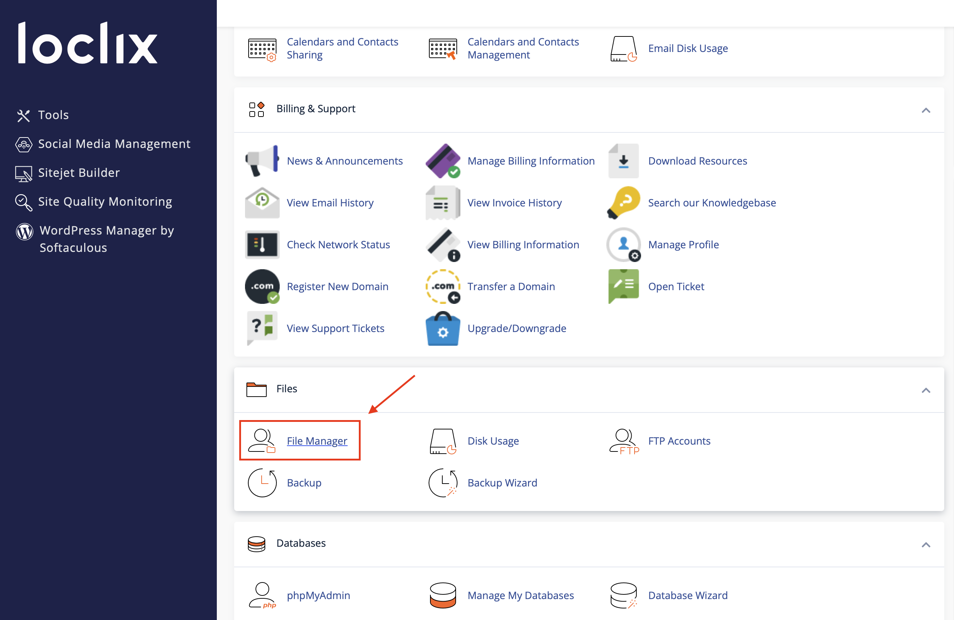Open the File Manager link
This screenshot has width=954, height=620.
pos(317,441)
